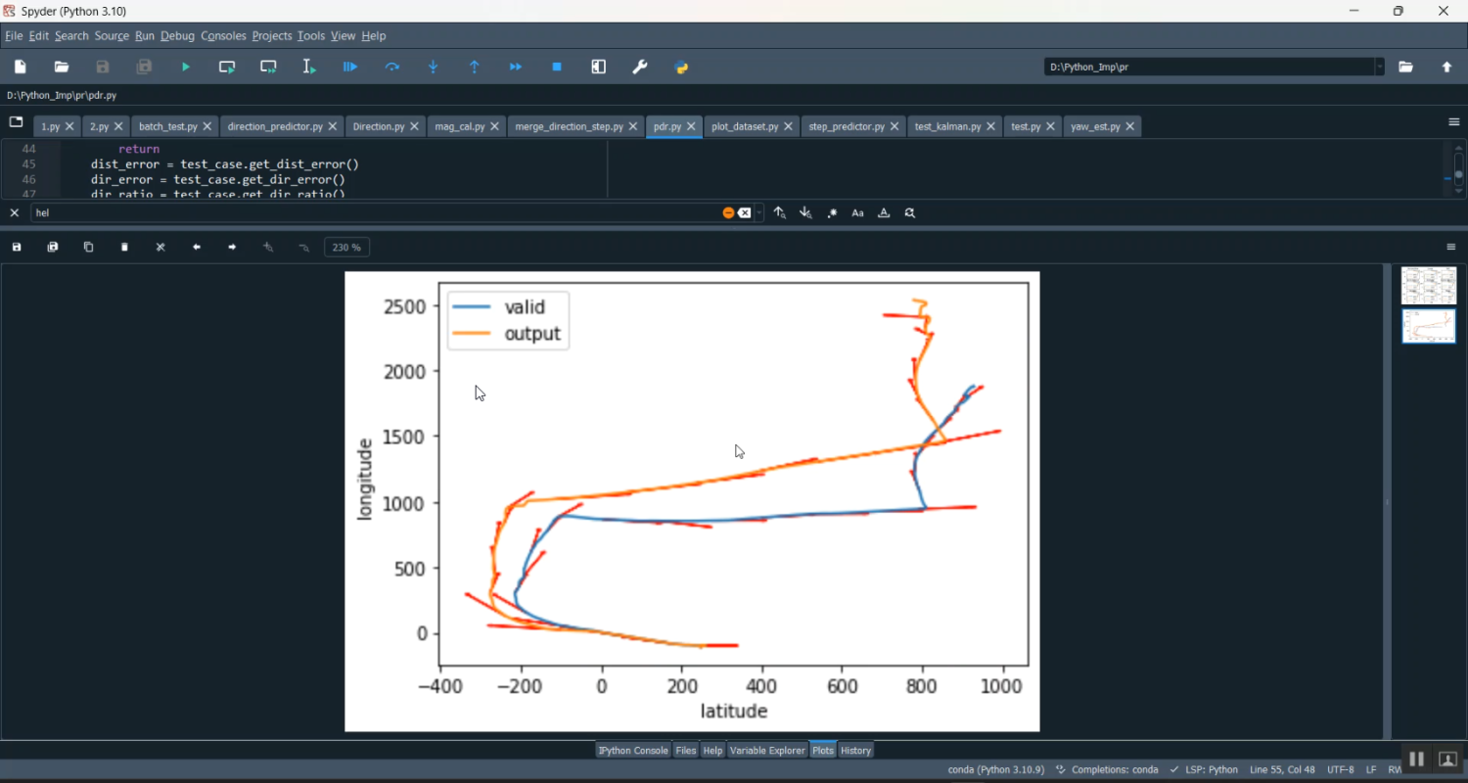Click the Debug file icon
1468x783 pixels.
point(350,67)
